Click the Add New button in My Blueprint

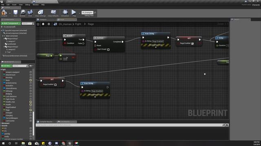(x=7, y=66)
